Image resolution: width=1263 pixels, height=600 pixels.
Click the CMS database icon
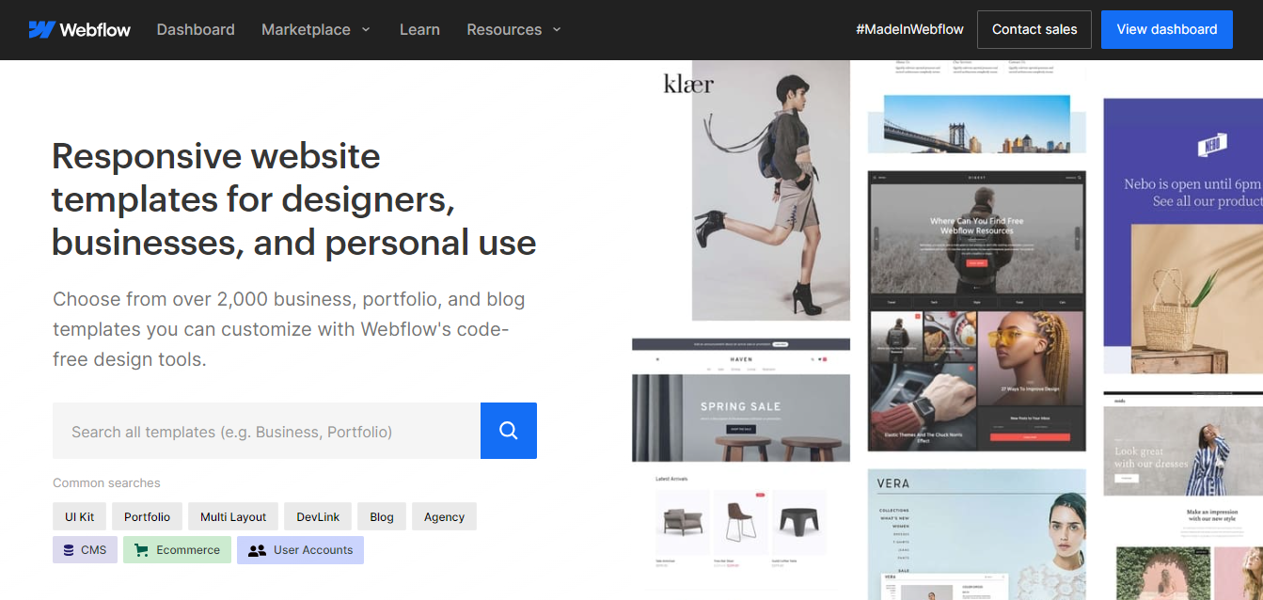(69, 550)
